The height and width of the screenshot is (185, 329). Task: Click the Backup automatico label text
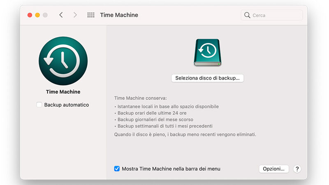point(67,105)
